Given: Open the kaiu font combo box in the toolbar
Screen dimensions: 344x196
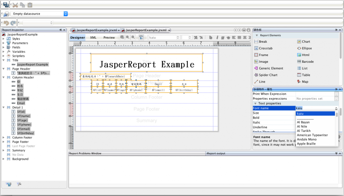Looking at the screenshot, I should click(164, 38).
